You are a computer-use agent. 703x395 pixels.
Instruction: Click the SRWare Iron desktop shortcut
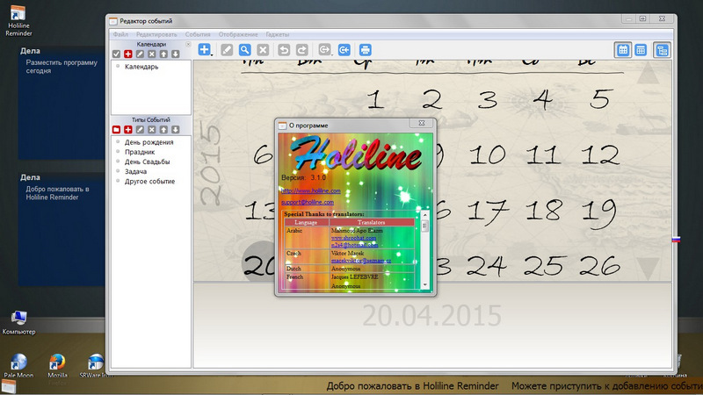[96, 366]
